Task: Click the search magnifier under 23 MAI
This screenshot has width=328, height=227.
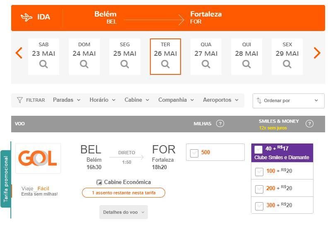Action: point(43,64)
